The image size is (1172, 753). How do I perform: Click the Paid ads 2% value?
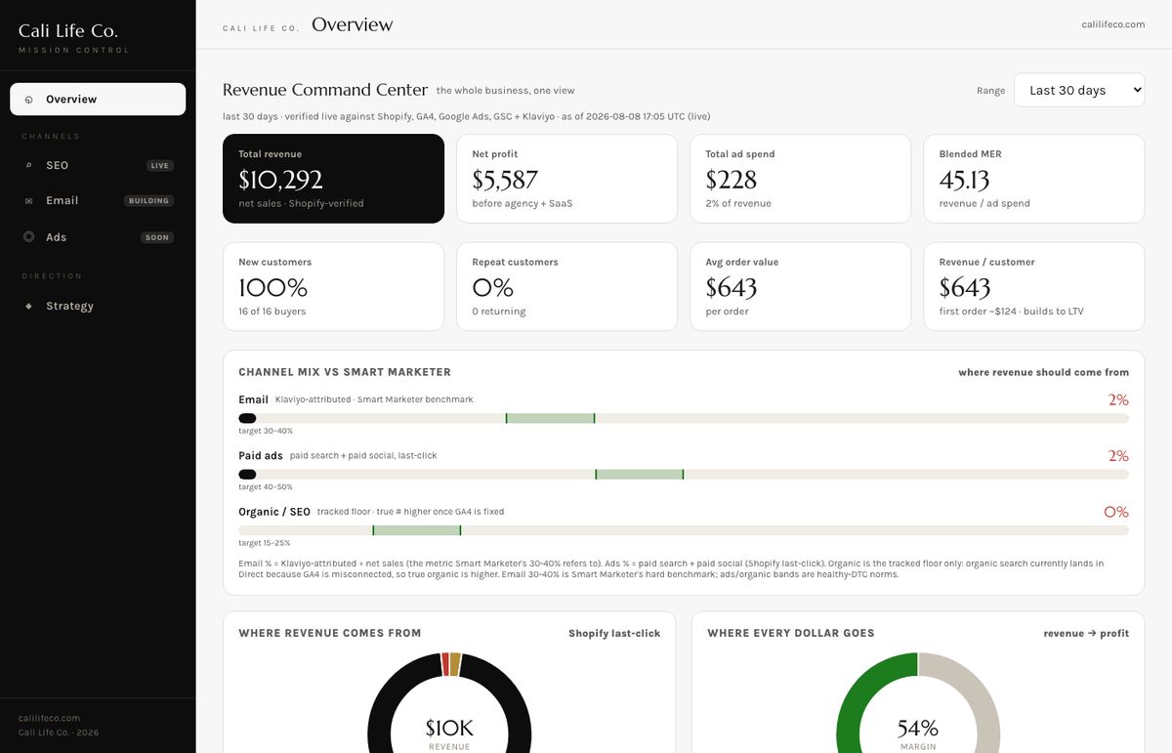point(1118,456)
